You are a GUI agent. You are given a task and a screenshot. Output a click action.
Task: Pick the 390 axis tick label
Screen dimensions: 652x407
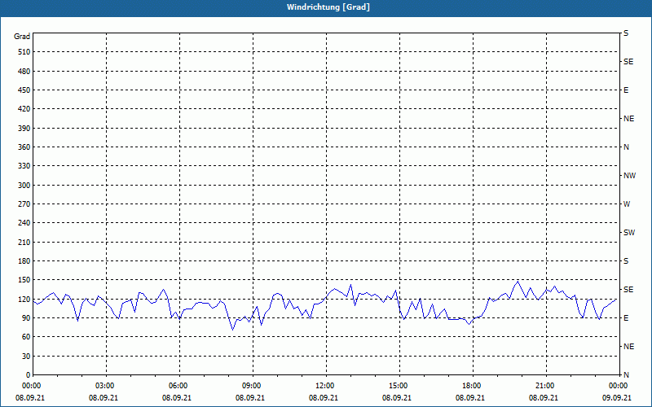click(24, 128)
